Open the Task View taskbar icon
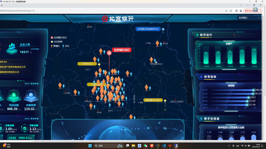 pyautogui.click(x=127, y=146)
